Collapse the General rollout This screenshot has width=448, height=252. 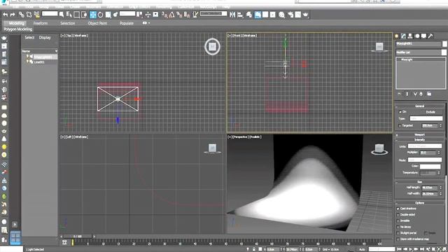click(x=420, y=106)
